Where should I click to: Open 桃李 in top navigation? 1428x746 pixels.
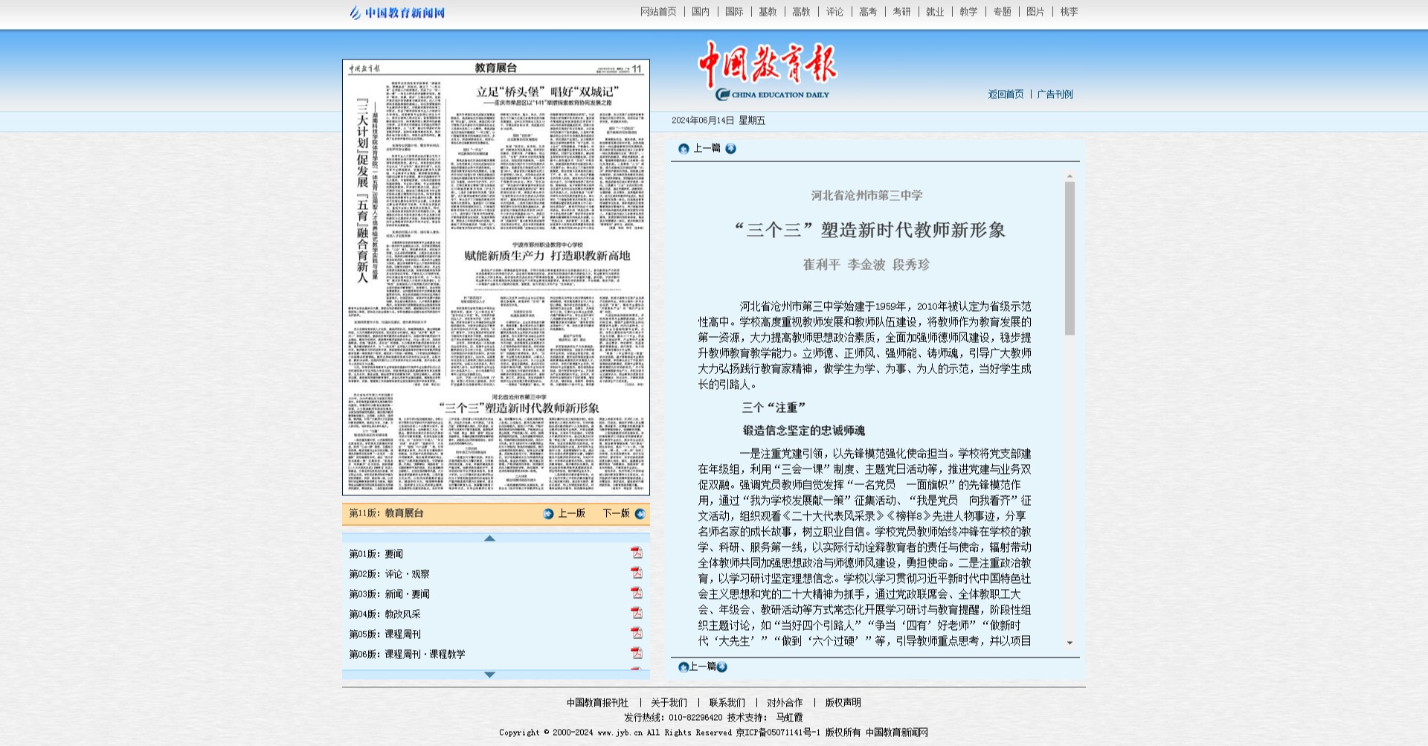point(1069,12)
